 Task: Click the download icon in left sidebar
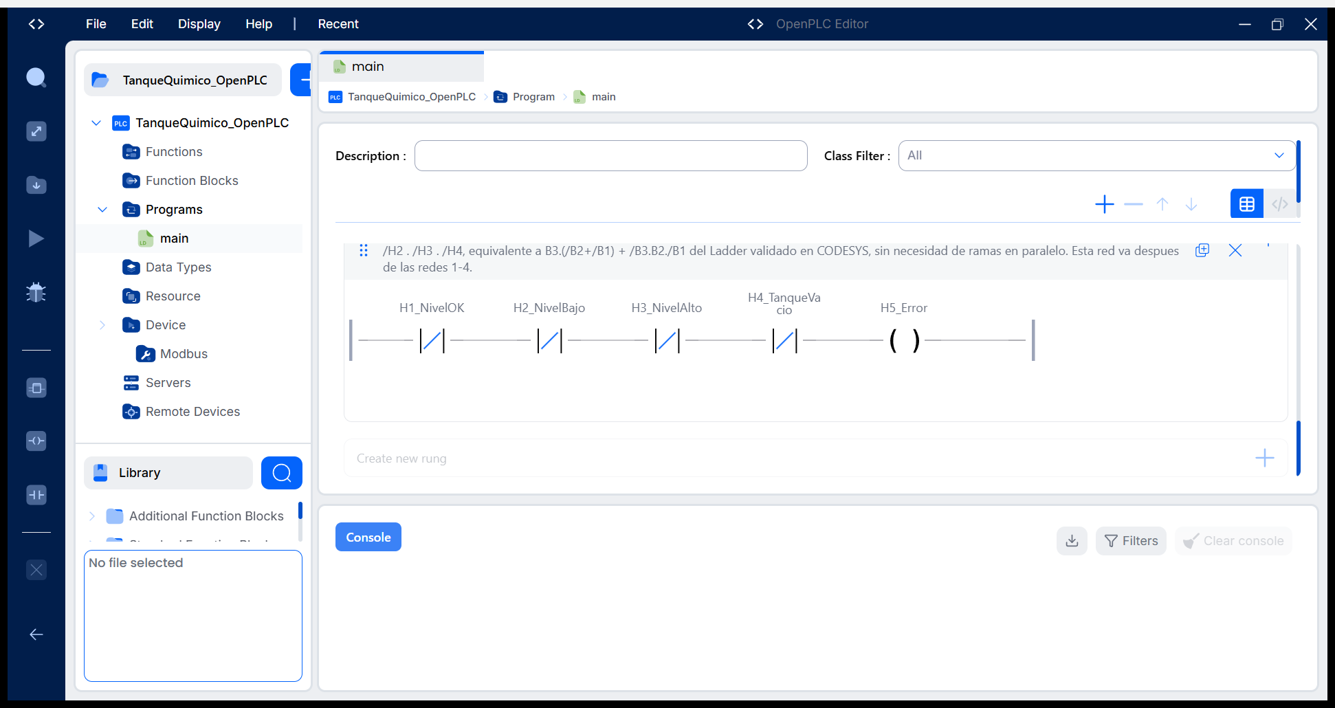36,185
